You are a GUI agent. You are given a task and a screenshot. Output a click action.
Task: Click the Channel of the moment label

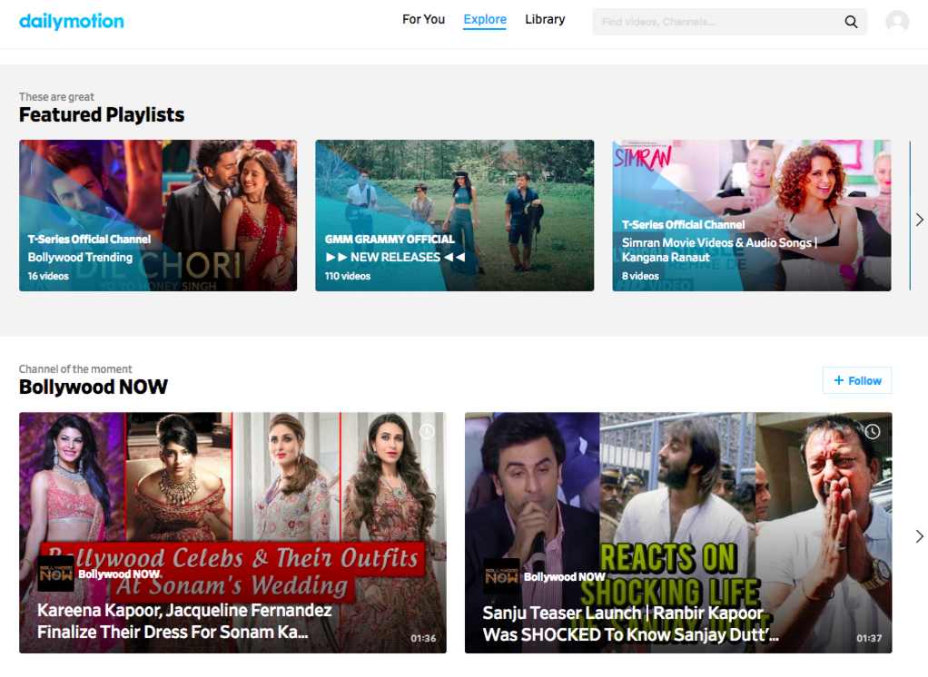tap(75, 369)
